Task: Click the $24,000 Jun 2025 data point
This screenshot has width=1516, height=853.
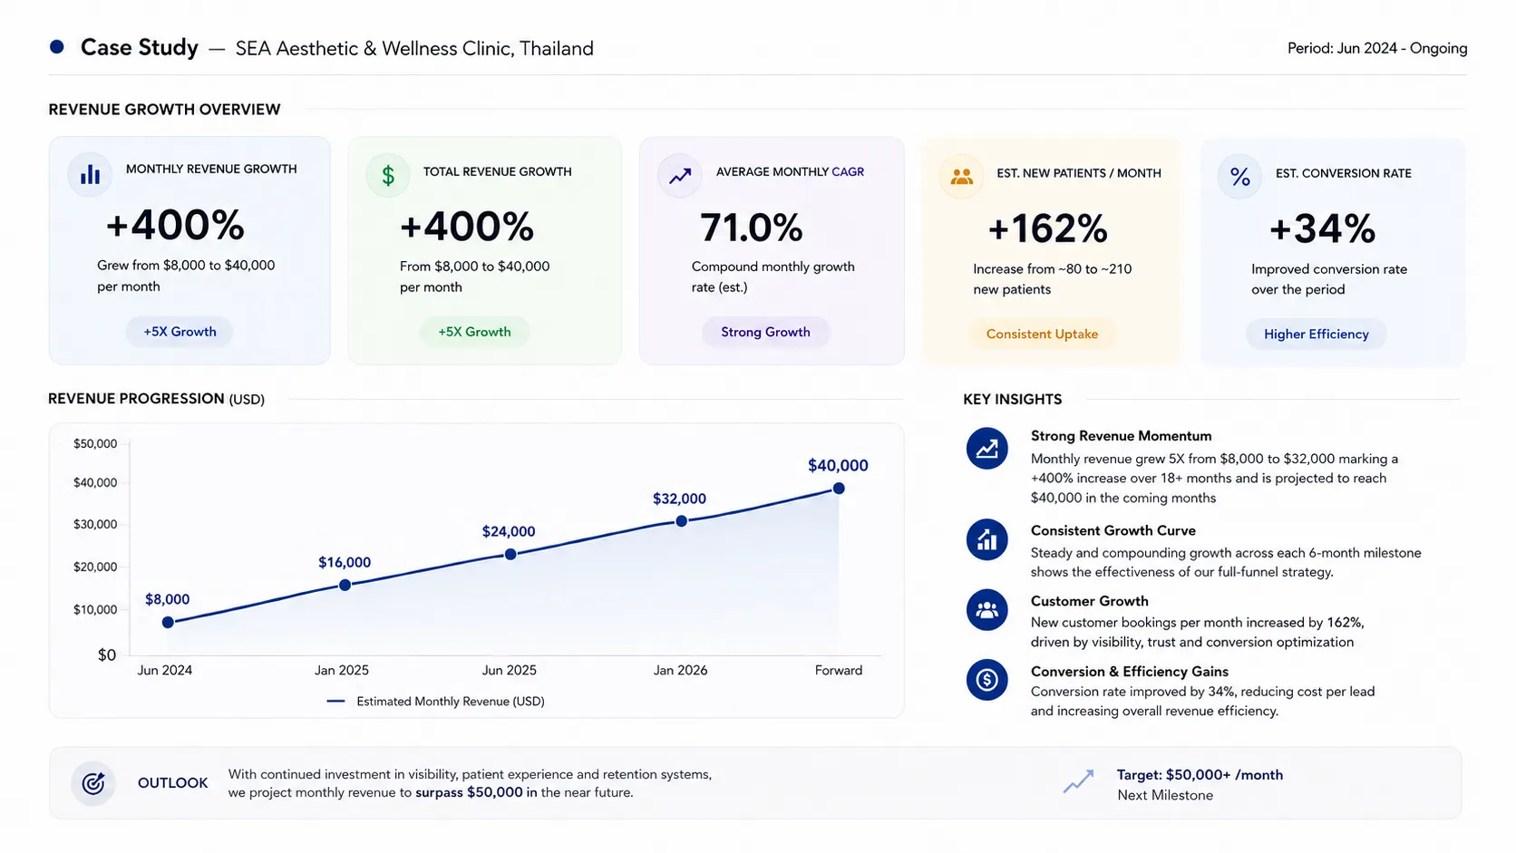Action: pyautogui.click(x=510, y=554)
